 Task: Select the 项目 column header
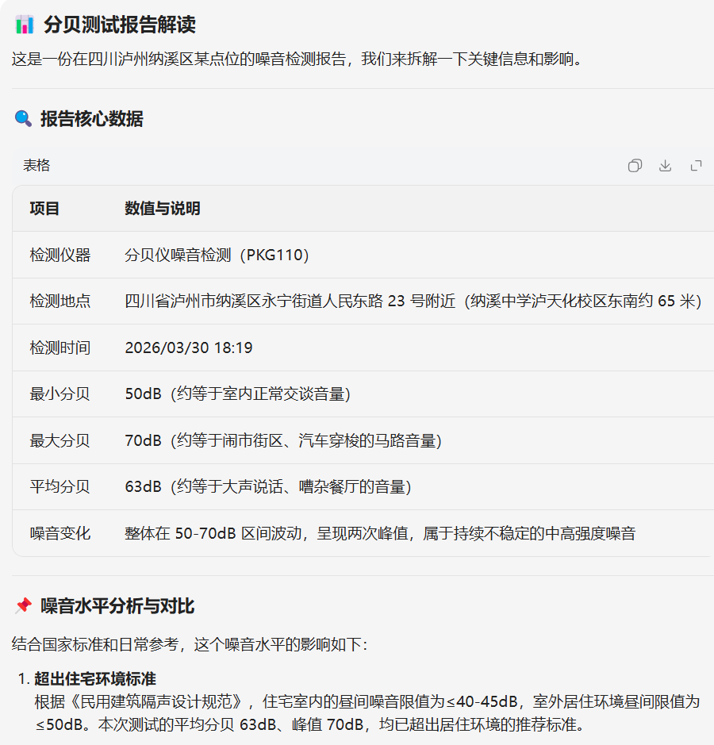(45, 209)
